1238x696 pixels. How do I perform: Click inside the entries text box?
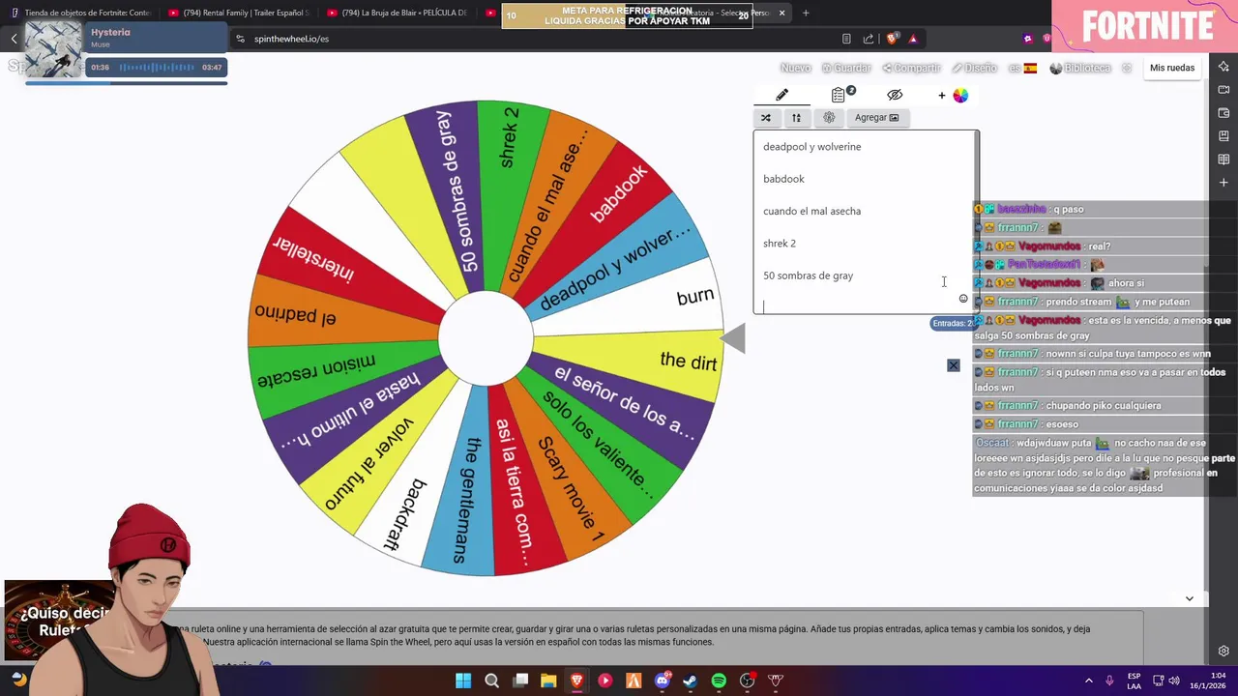[x=866, y=222]
